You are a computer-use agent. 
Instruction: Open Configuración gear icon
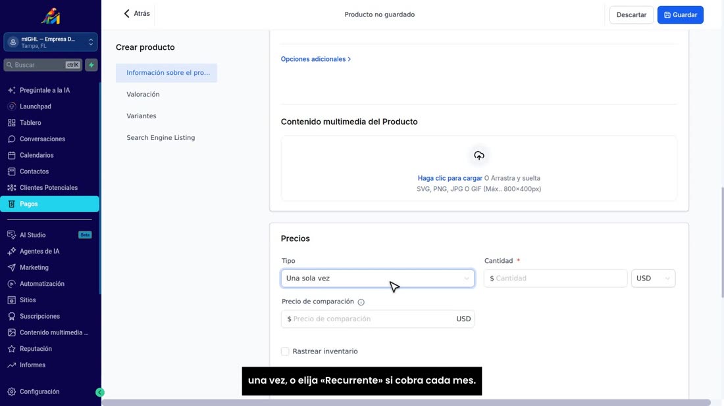tap(12, 392)
